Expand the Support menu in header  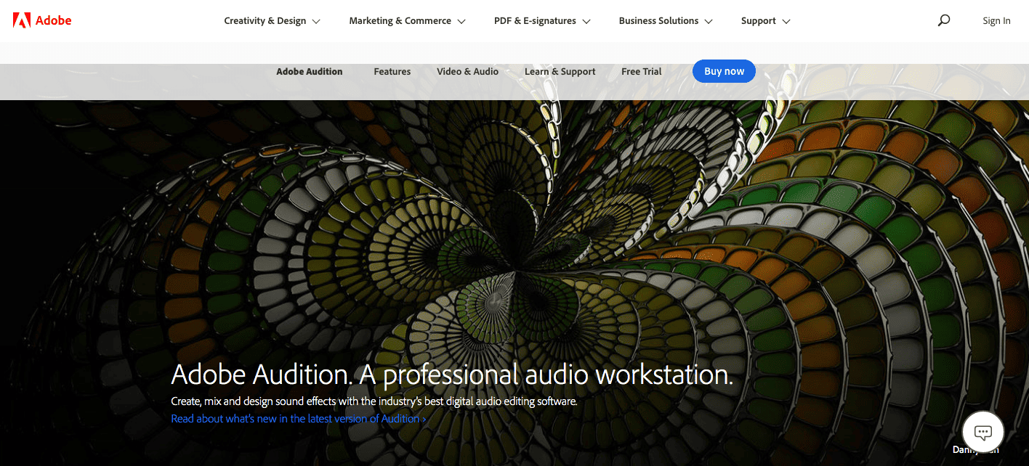pyautogui.click(x=765, y=21)
